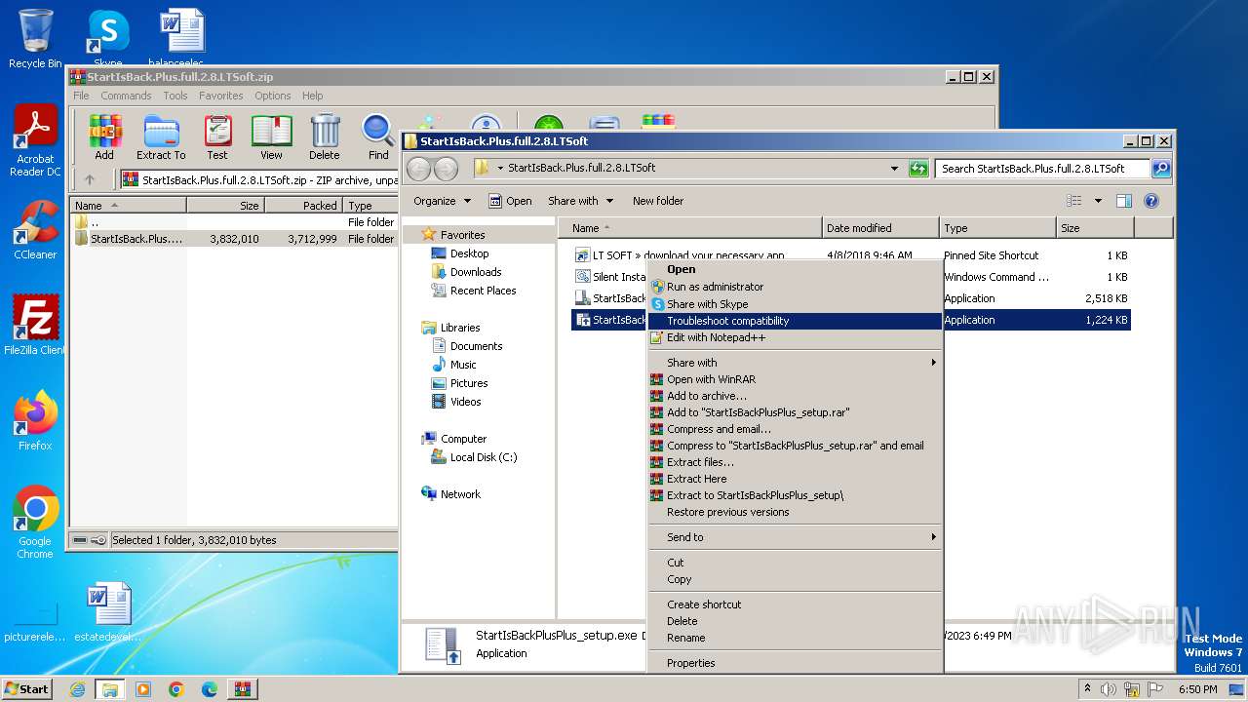The width and height of the screenshot is (1248, 702).
Task: Expand the Send to submenu
Action: (x=795, y=537)
